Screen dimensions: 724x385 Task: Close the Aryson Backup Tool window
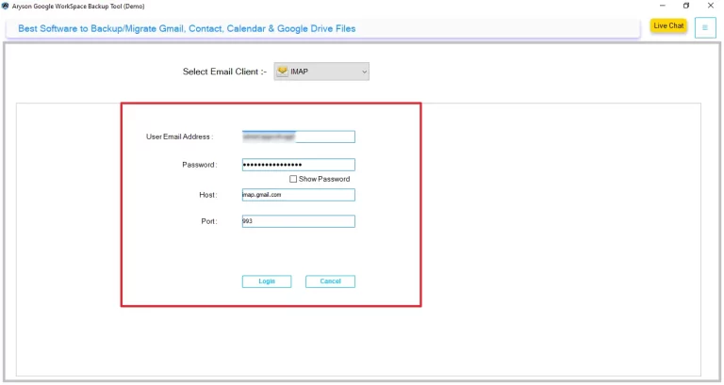point(711,6)
